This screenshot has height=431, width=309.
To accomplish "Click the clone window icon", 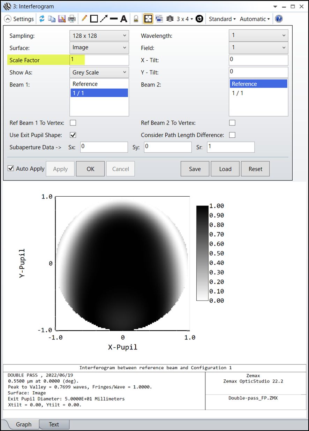I will (x=159, y=19).
